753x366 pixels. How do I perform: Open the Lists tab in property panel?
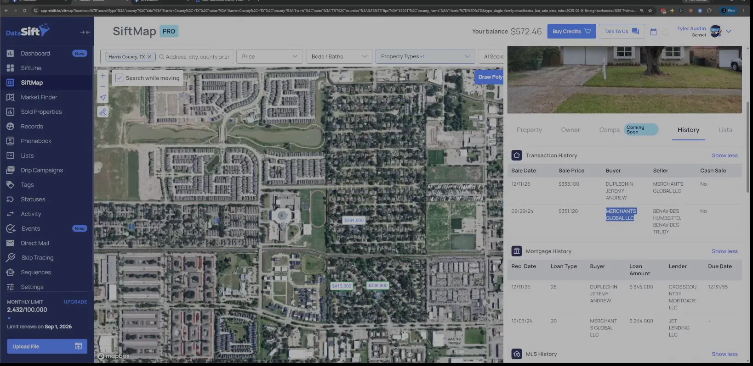point(725,130)
